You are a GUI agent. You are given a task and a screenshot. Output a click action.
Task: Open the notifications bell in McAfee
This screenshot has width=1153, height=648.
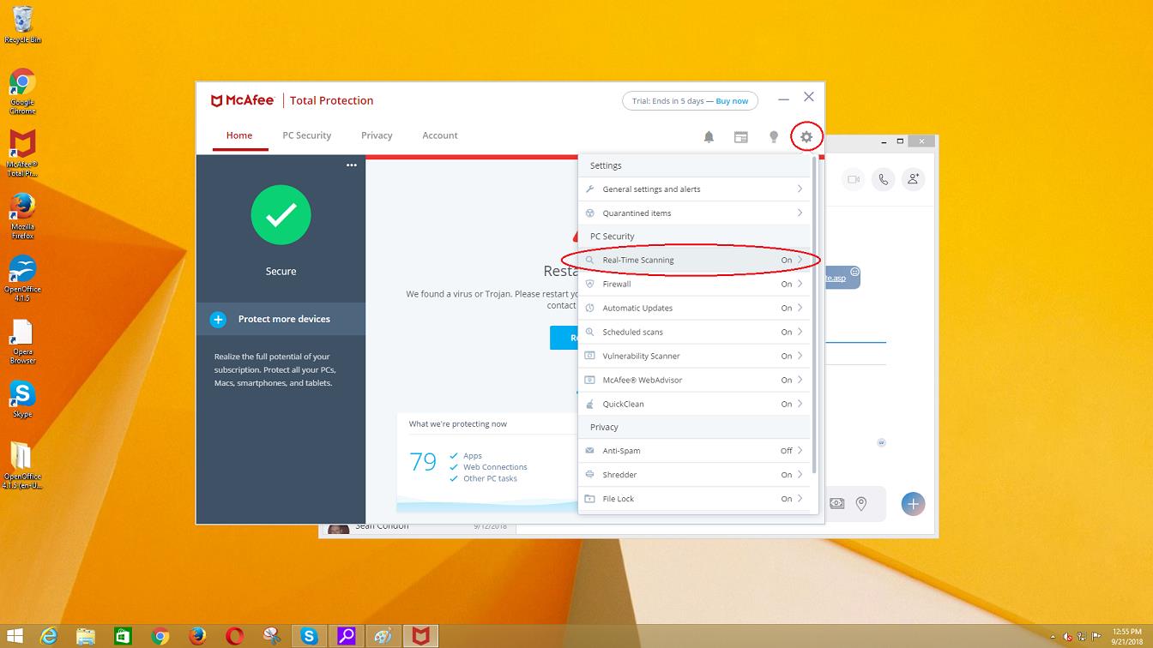point(709,136)
